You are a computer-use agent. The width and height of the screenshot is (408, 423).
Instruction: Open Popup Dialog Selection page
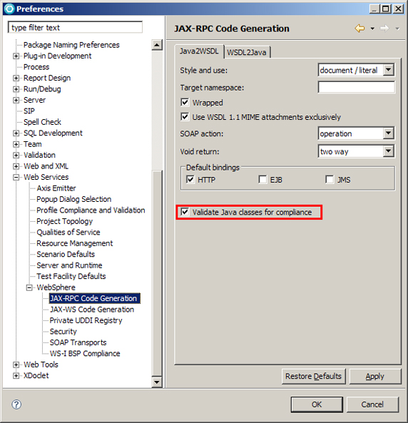[x=74, y=199]
